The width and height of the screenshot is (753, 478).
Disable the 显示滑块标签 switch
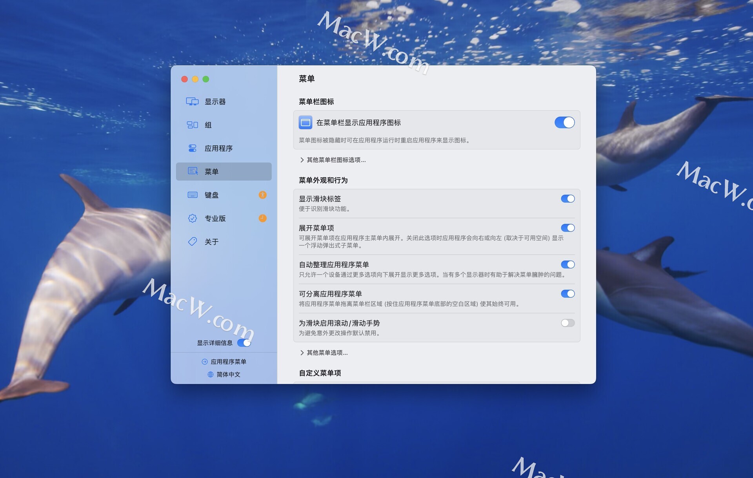click(567, 199)
